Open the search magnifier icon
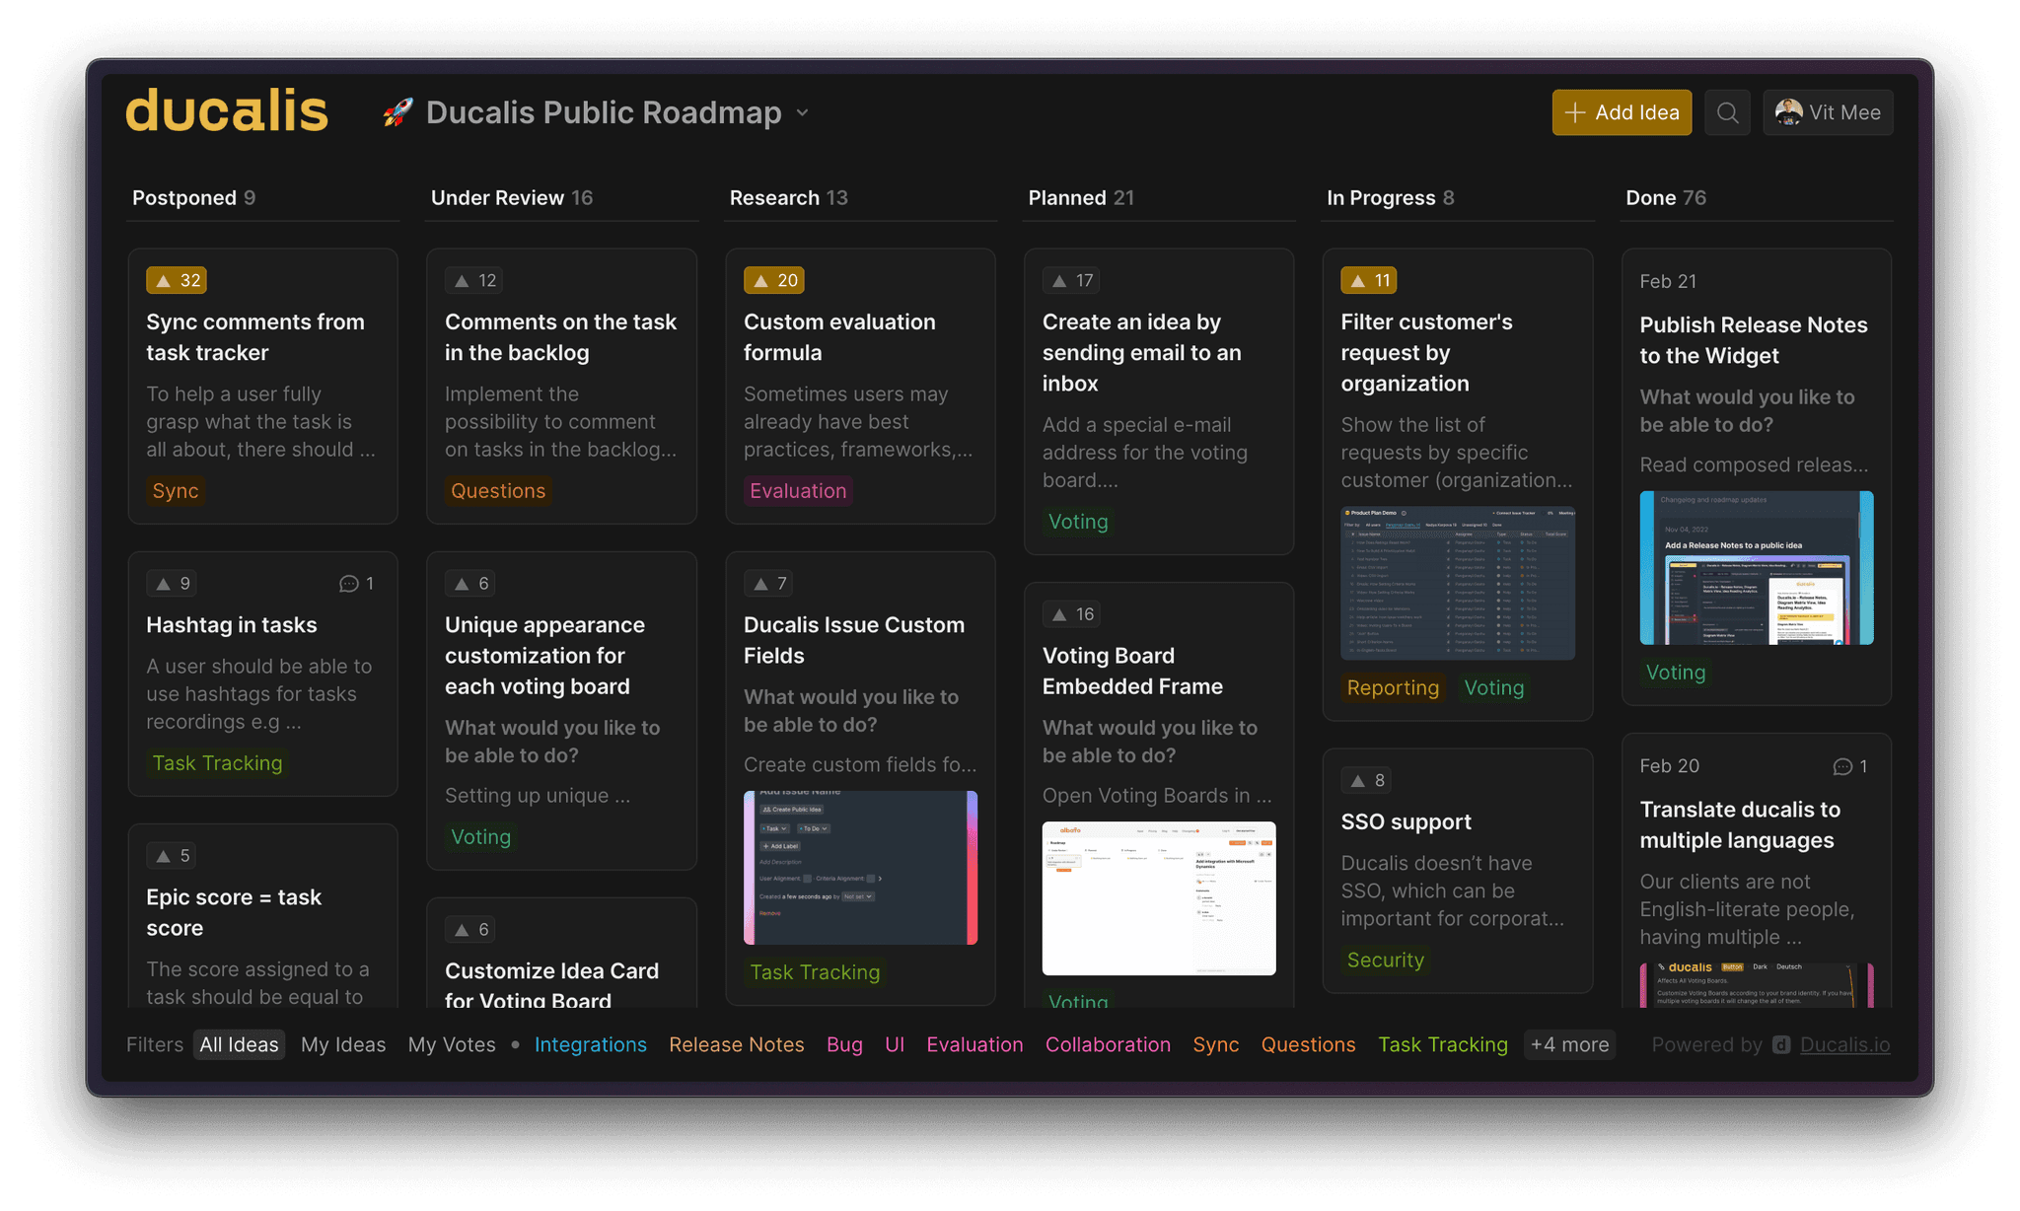Viewport: 2020px width, 1211px height. pyautogui.click(x=1727, y=112)
